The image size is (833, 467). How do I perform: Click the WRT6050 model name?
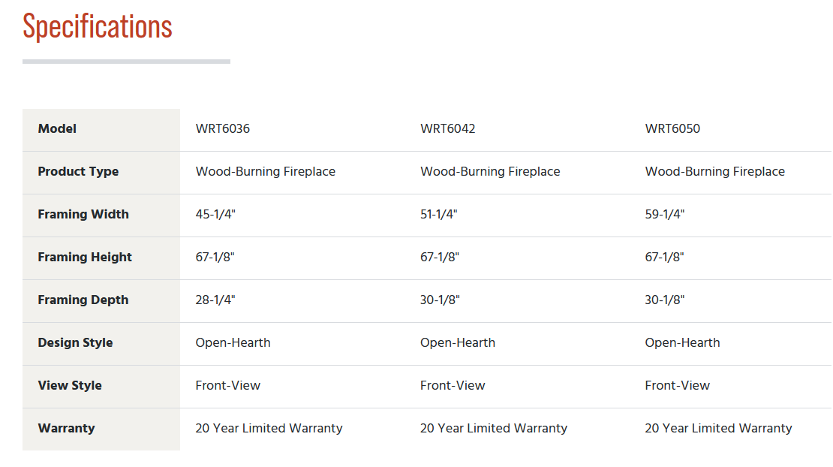click(x=672, y=128)
